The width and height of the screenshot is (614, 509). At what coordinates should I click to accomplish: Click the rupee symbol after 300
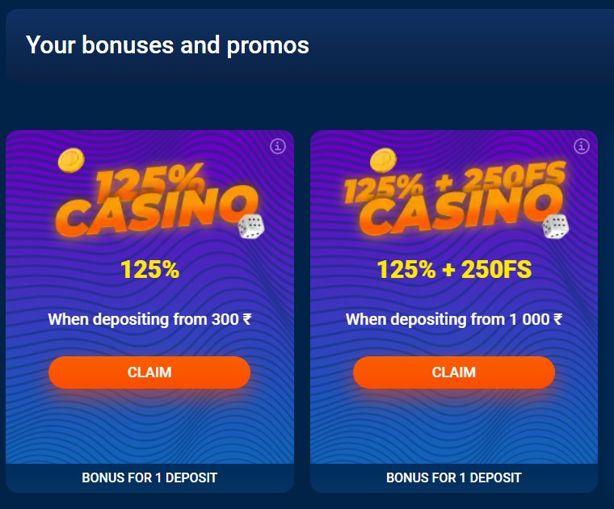247,319
